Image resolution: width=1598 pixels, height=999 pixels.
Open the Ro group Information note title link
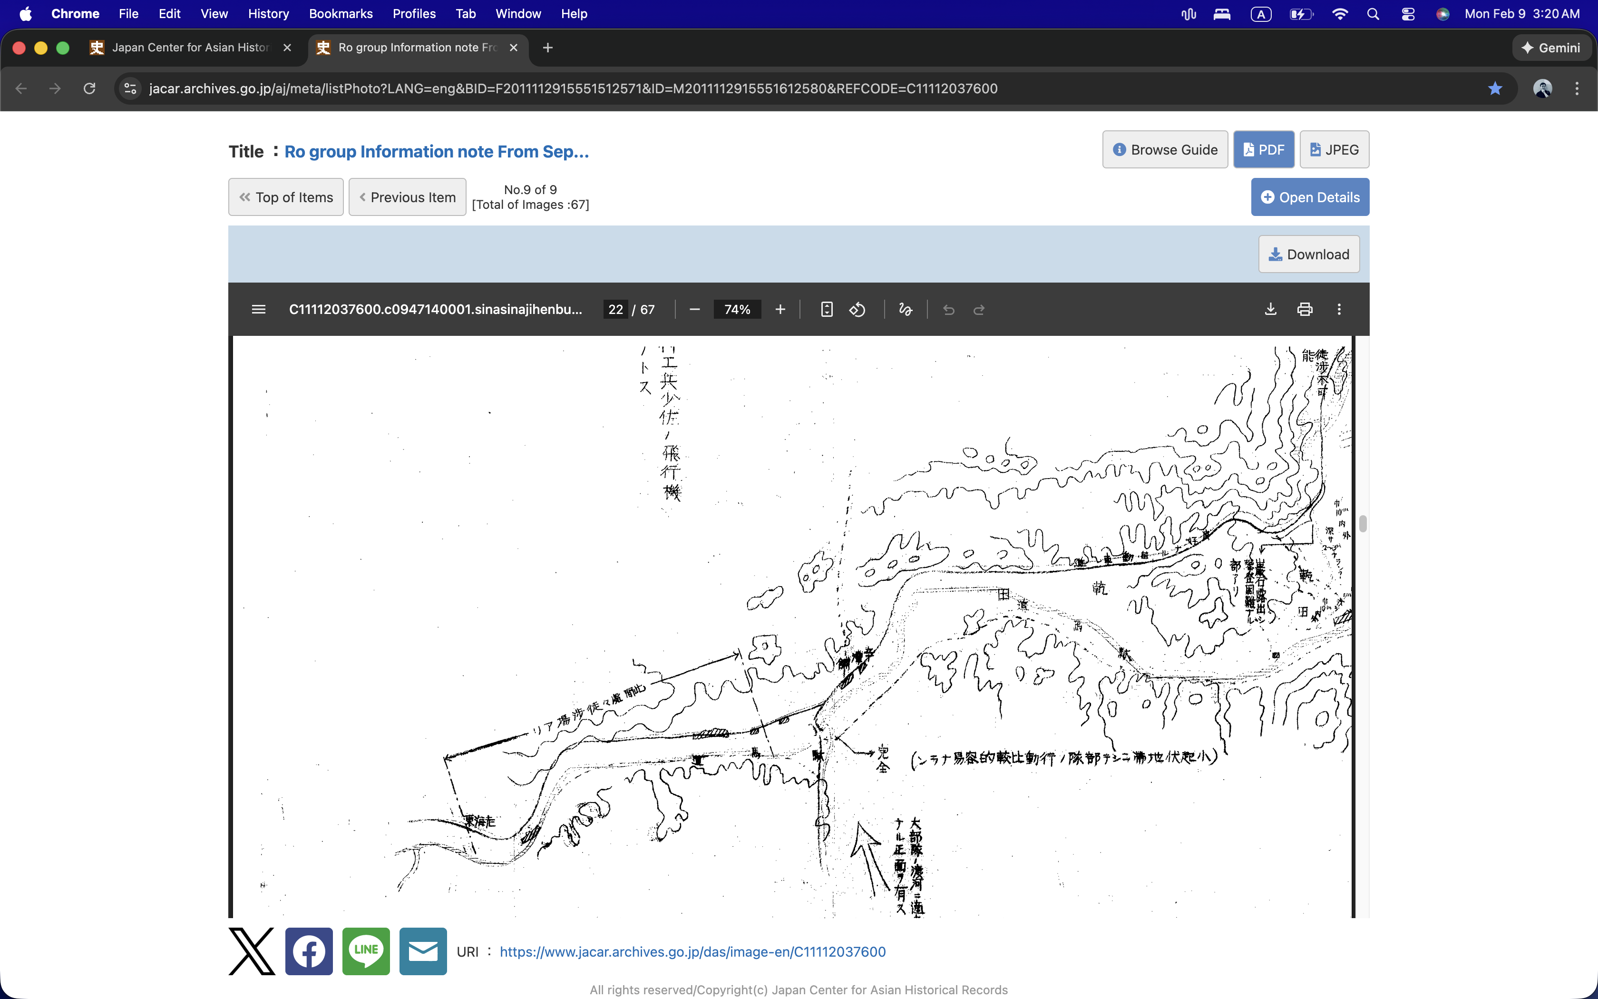pos(437,152)
